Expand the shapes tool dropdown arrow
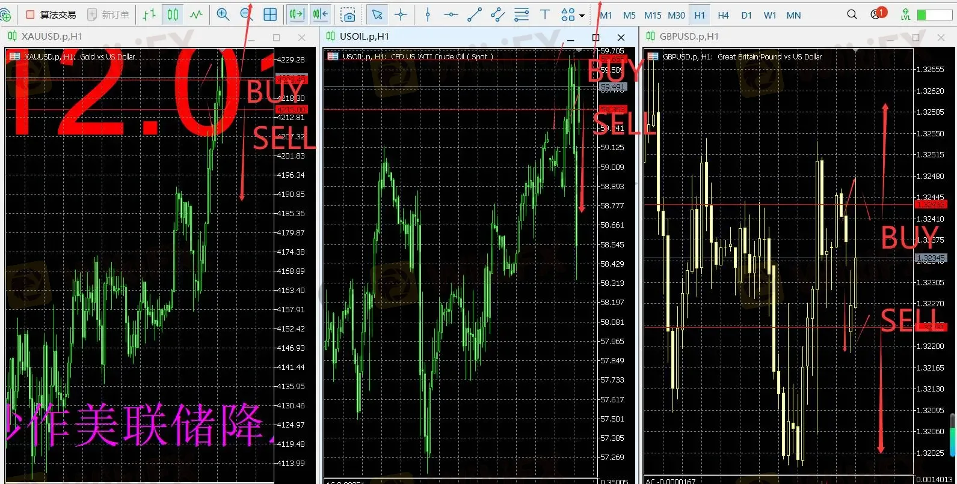Screen dimensions: 957x484 point(582,15)
